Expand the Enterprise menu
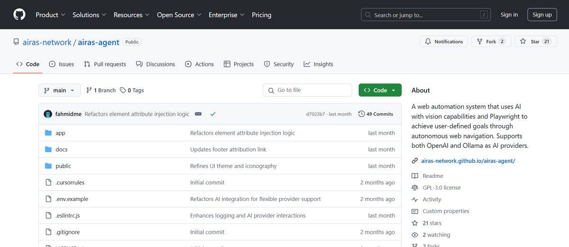 227,15
